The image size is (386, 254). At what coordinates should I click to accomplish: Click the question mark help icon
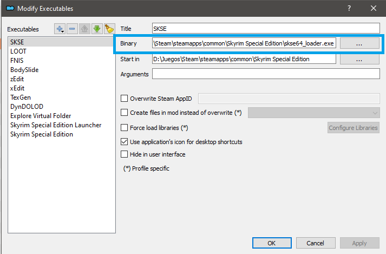click(x=349, y=8)
